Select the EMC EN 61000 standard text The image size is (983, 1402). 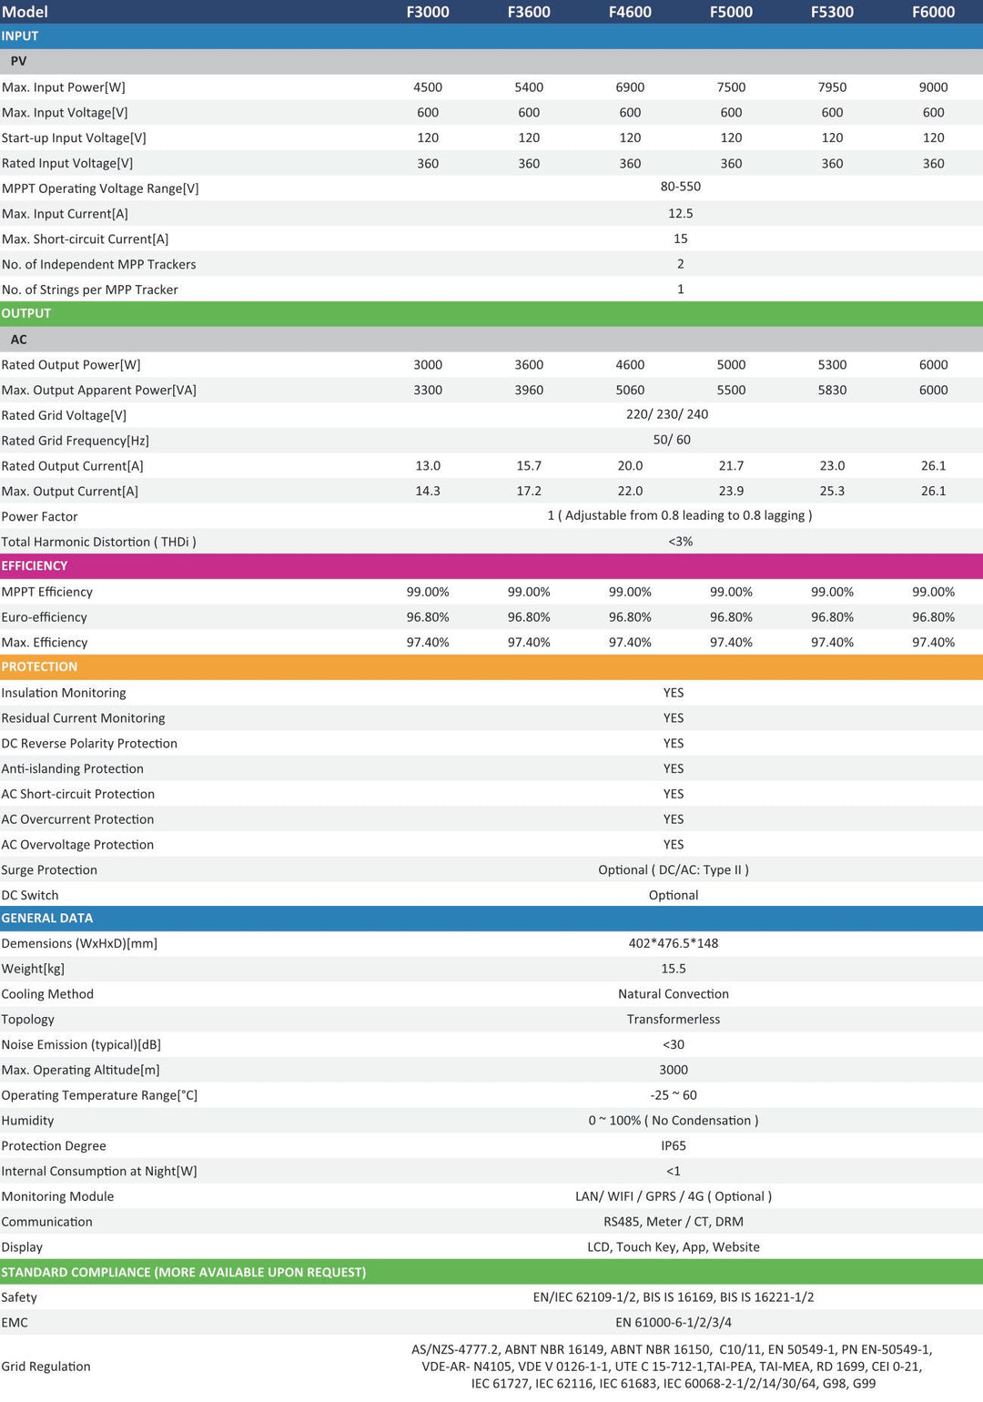pos(674,1323)
